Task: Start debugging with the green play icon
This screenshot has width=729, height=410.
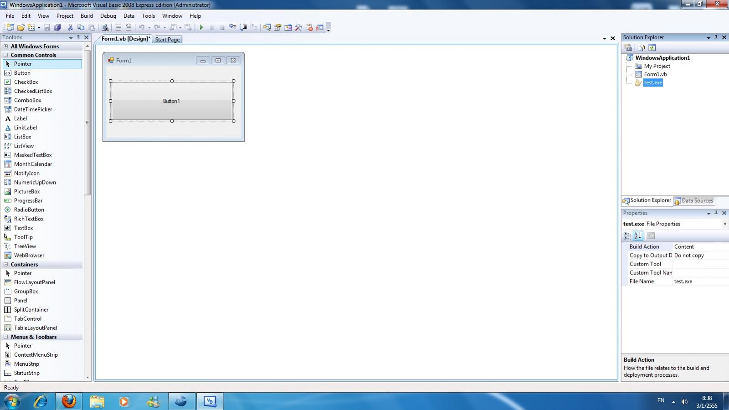Action: coord(201,27)
